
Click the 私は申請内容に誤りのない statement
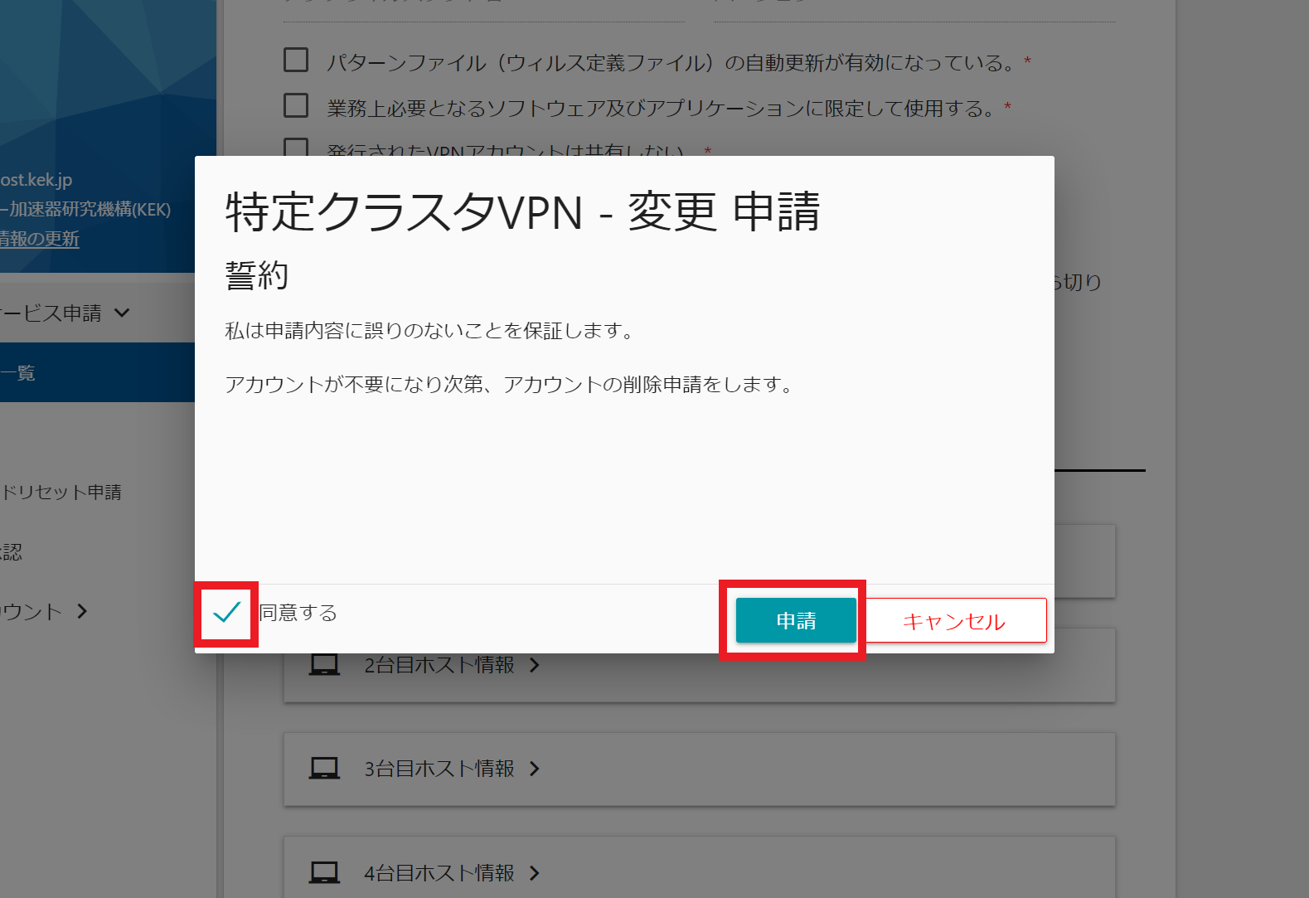[x=431, y=331]
